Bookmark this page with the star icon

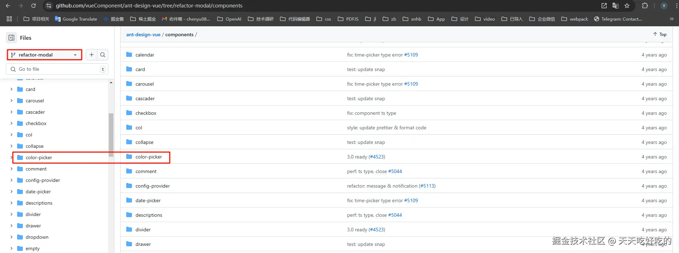coord(627,6)
